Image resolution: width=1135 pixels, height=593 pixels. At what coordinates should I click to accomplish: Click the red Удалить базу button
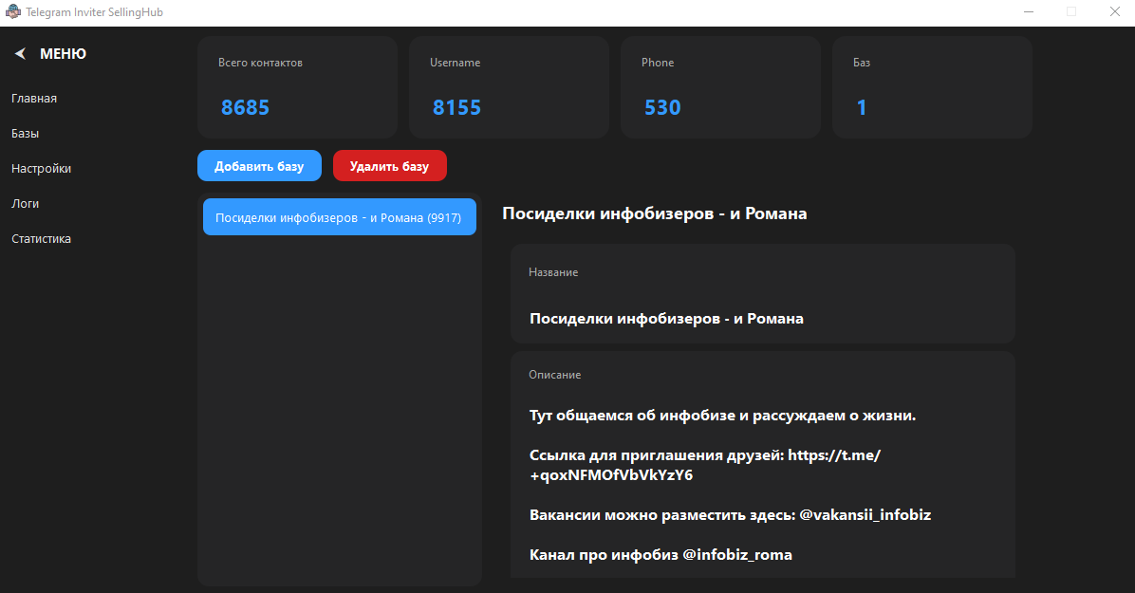[x=389, y=166]
